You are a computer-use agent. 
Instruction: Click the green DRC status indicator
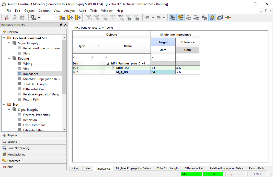213,174
